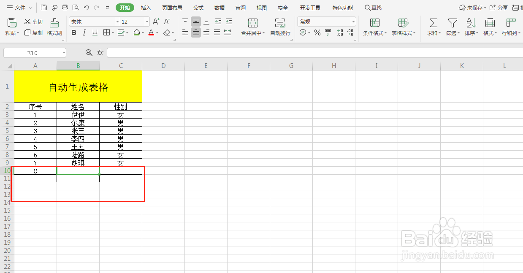Click the 查找 (Find) search button
This screenshot has width=523, height=273.
coord(373,8)
